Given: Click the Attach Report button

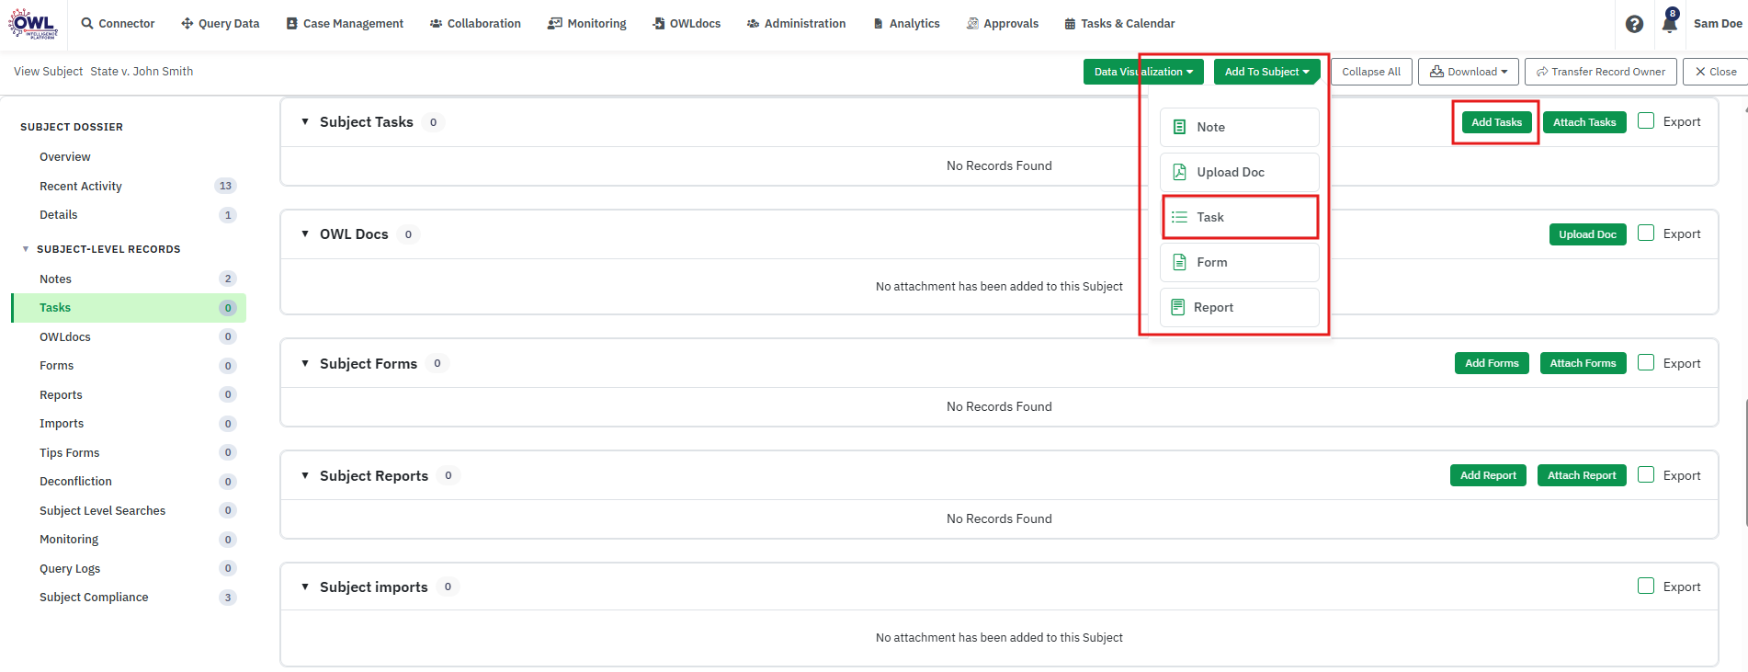Looking at the screenshot, I should 1582,475.
